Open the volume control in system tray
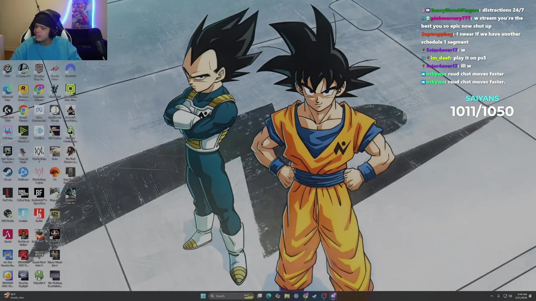The width and height of the screenshot is (536, 301). [x=510, y=296]
